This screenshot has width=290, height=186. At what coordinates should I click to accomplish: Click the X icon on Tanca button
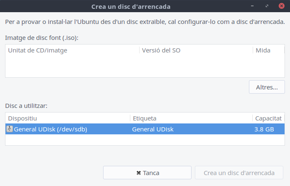point(139,173)
